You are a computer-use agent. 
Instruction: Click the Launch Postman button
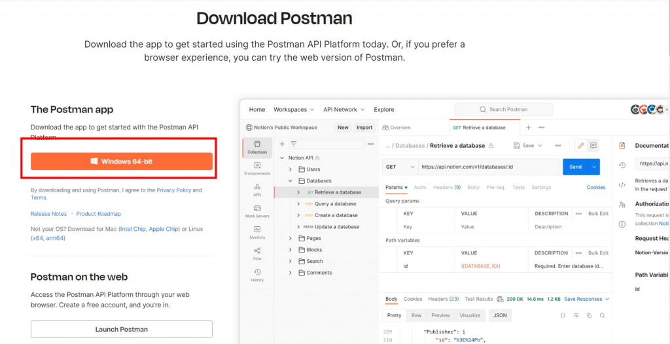tap(121, 329)
